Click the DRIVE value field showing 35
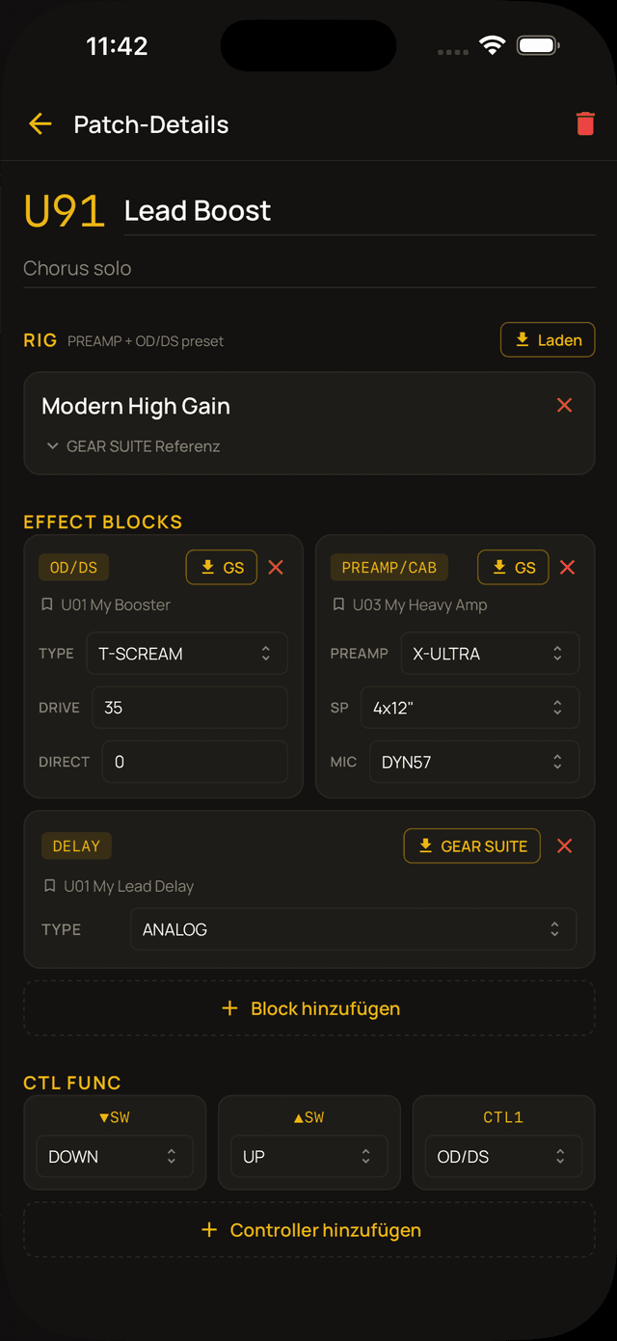 click(189, 707)
